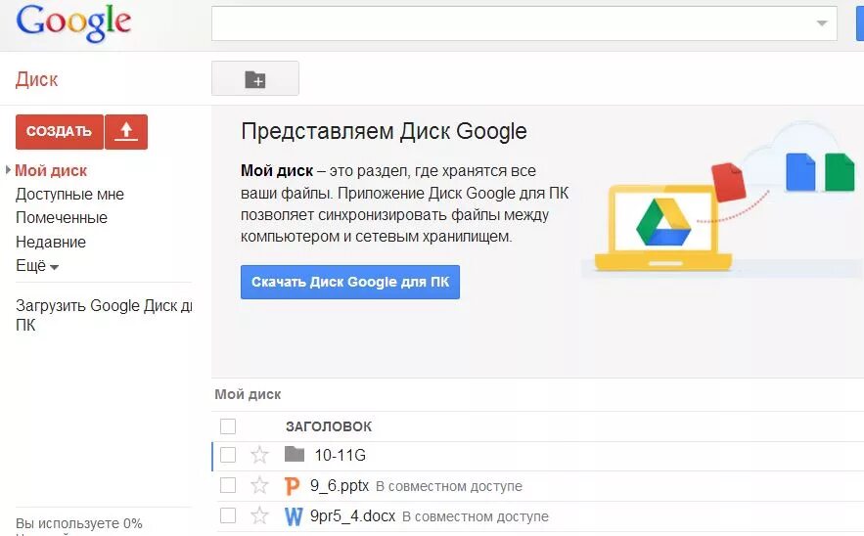The image size is (864, 536).
Task: Check the box for 9pr5_4.docx
Action: pyautogui.click(x=228, y=515)
